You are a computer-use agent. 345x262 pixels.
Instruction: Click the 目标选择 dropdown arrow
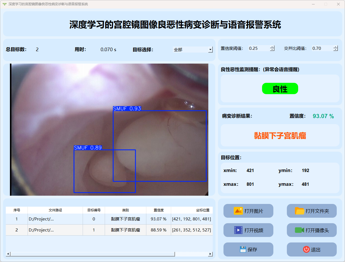(x=211, y=50)
